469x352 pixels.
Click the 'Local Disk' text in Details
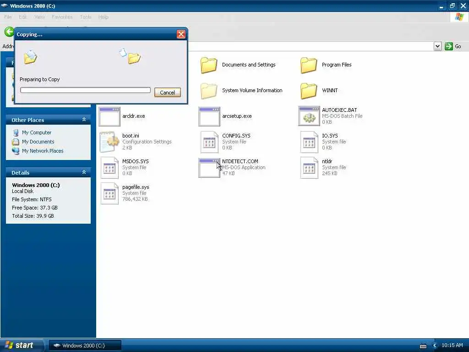[x=23, y=191]
